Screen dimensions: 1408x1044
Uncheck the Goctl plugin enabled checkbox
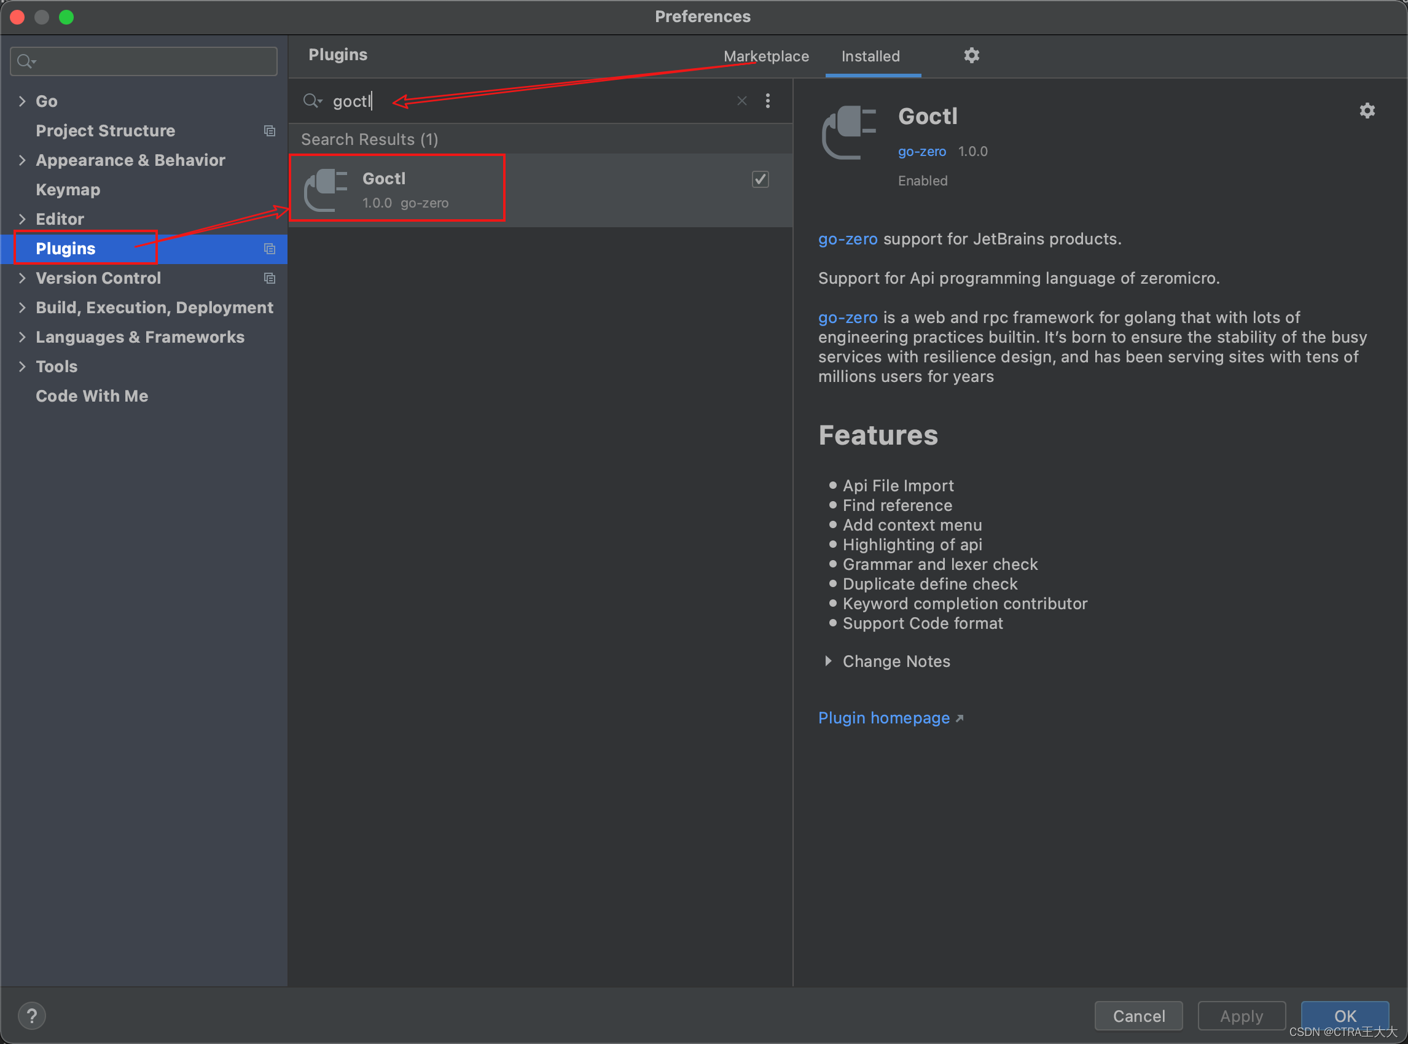[760, 179]
